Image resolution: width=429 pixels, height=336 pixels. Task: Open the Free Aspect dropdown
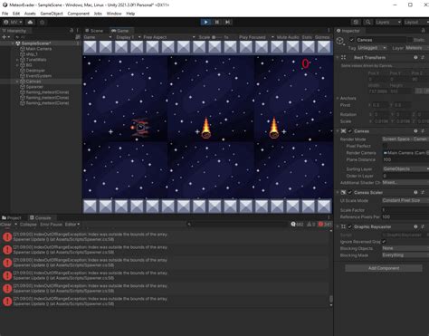(169, 37)
